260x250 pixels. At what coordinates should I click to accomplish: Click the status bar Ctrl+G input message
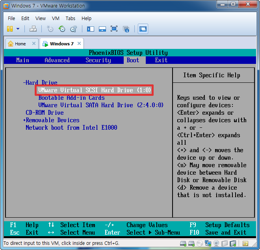pos(61,243)
